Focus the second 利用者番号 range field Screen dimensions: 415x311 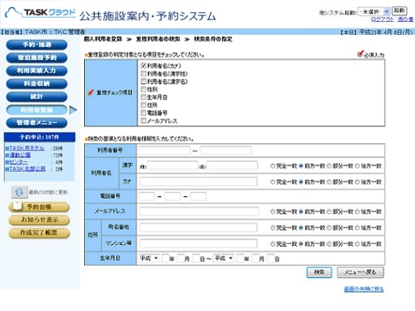pos(226,151)
